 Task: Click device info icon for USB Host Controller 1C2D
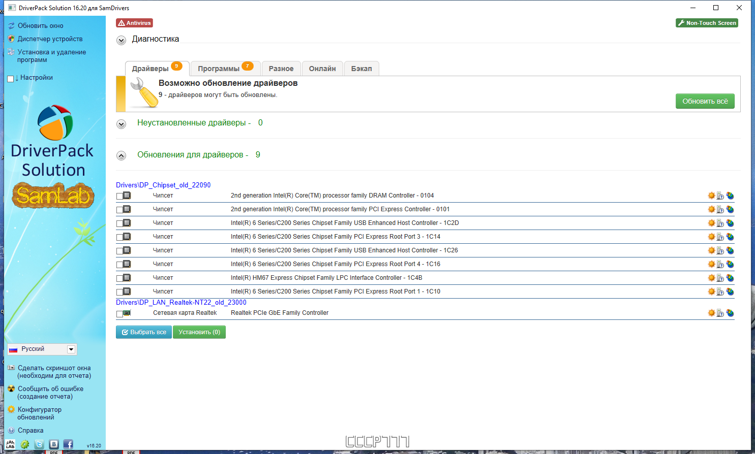[x=720, y=223]
